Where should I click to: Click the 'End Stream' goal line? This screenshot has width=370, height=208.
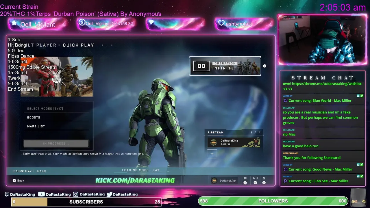click(x=20, y=89)
